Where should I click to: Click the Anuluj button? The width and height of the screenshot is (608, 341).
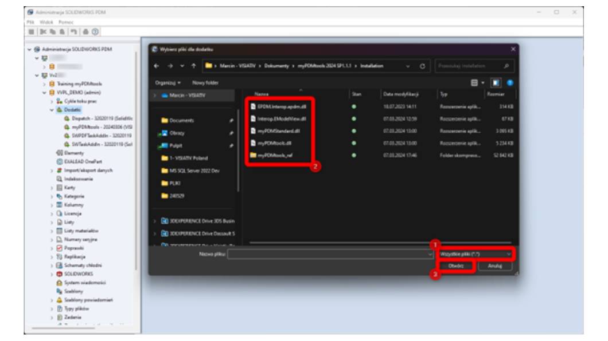pyautogui.click(x=495, y=266)
